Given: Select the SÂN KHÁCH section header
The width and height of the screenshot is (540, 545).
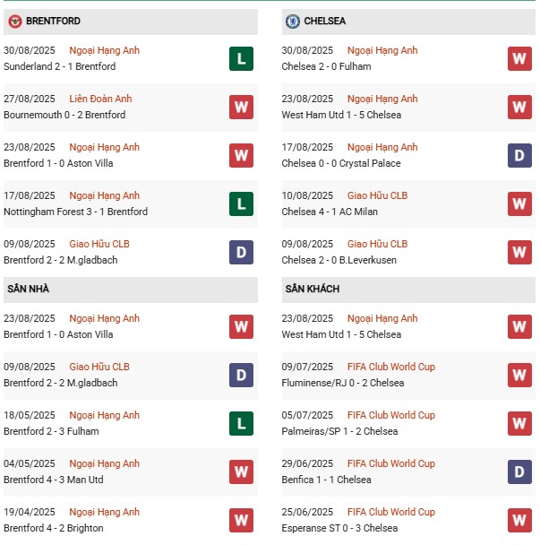Looking at the screenshot, I should click(x=408, y=290).
